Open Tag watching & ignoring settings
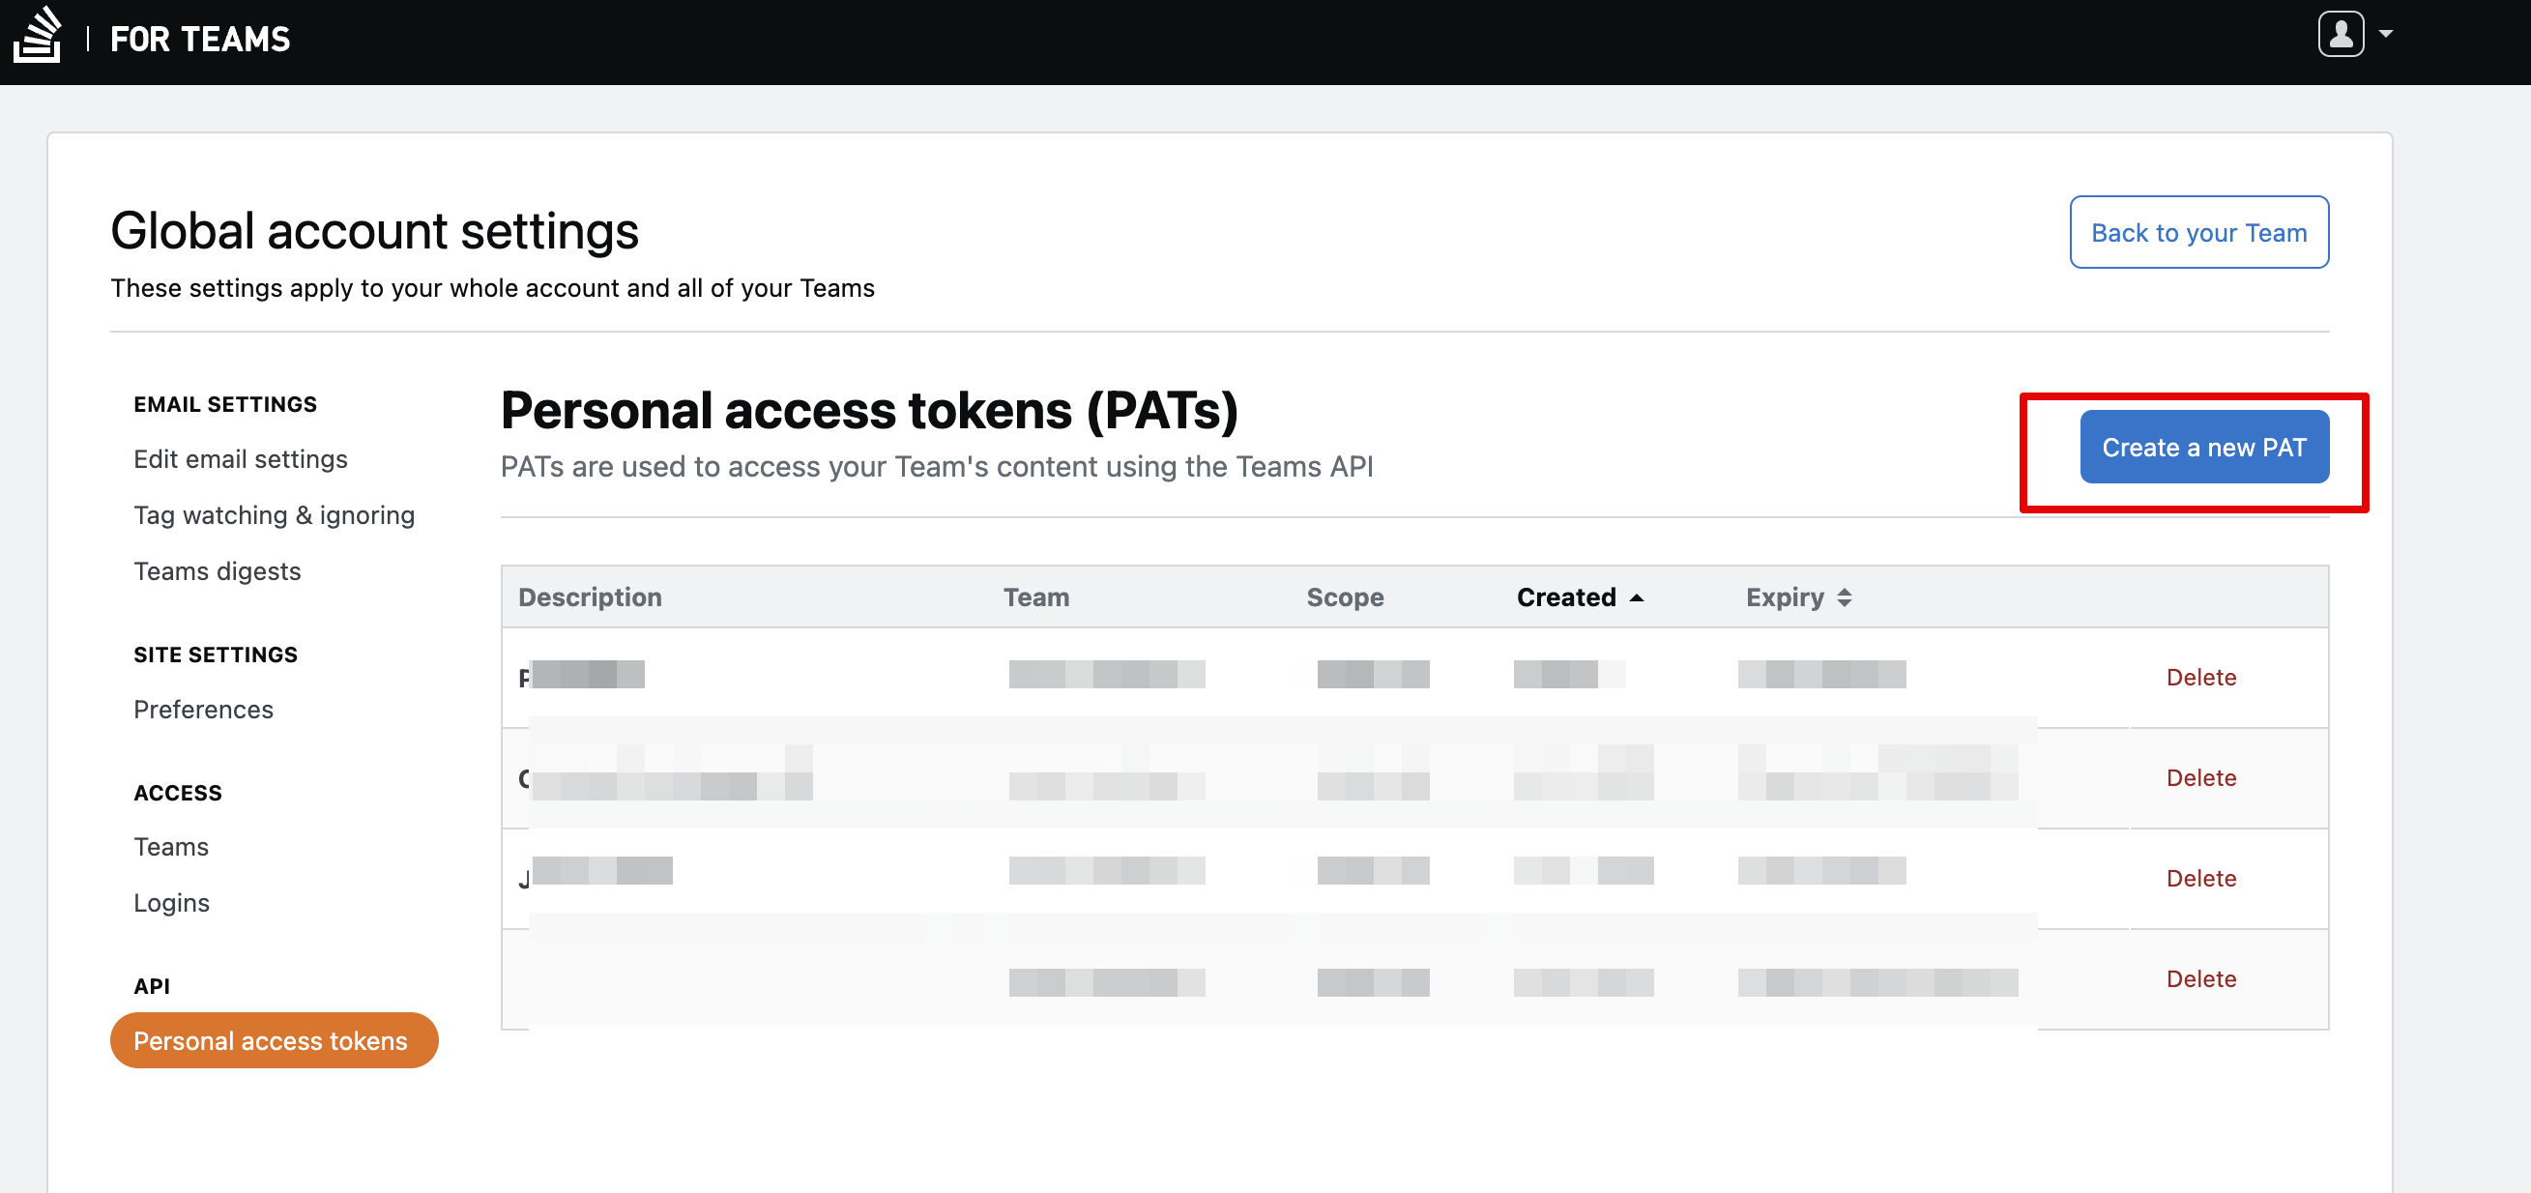2531x1193 pixels. (x=275, y=515)
